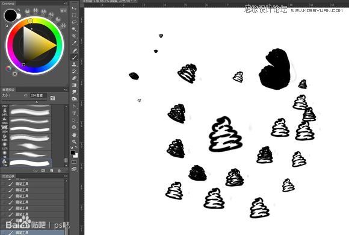Open the Coolorus settings gear dropdown
Screen dimensions: 349x235
63,11
